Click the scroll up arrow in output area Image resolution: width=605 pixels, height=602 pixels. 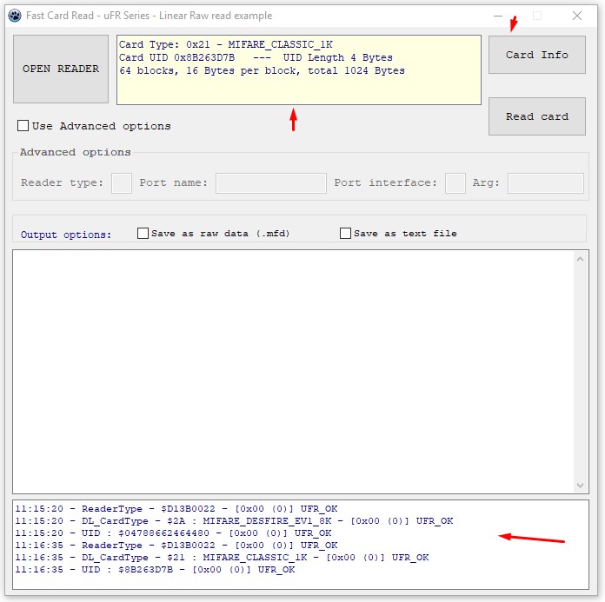coord(580,259)
